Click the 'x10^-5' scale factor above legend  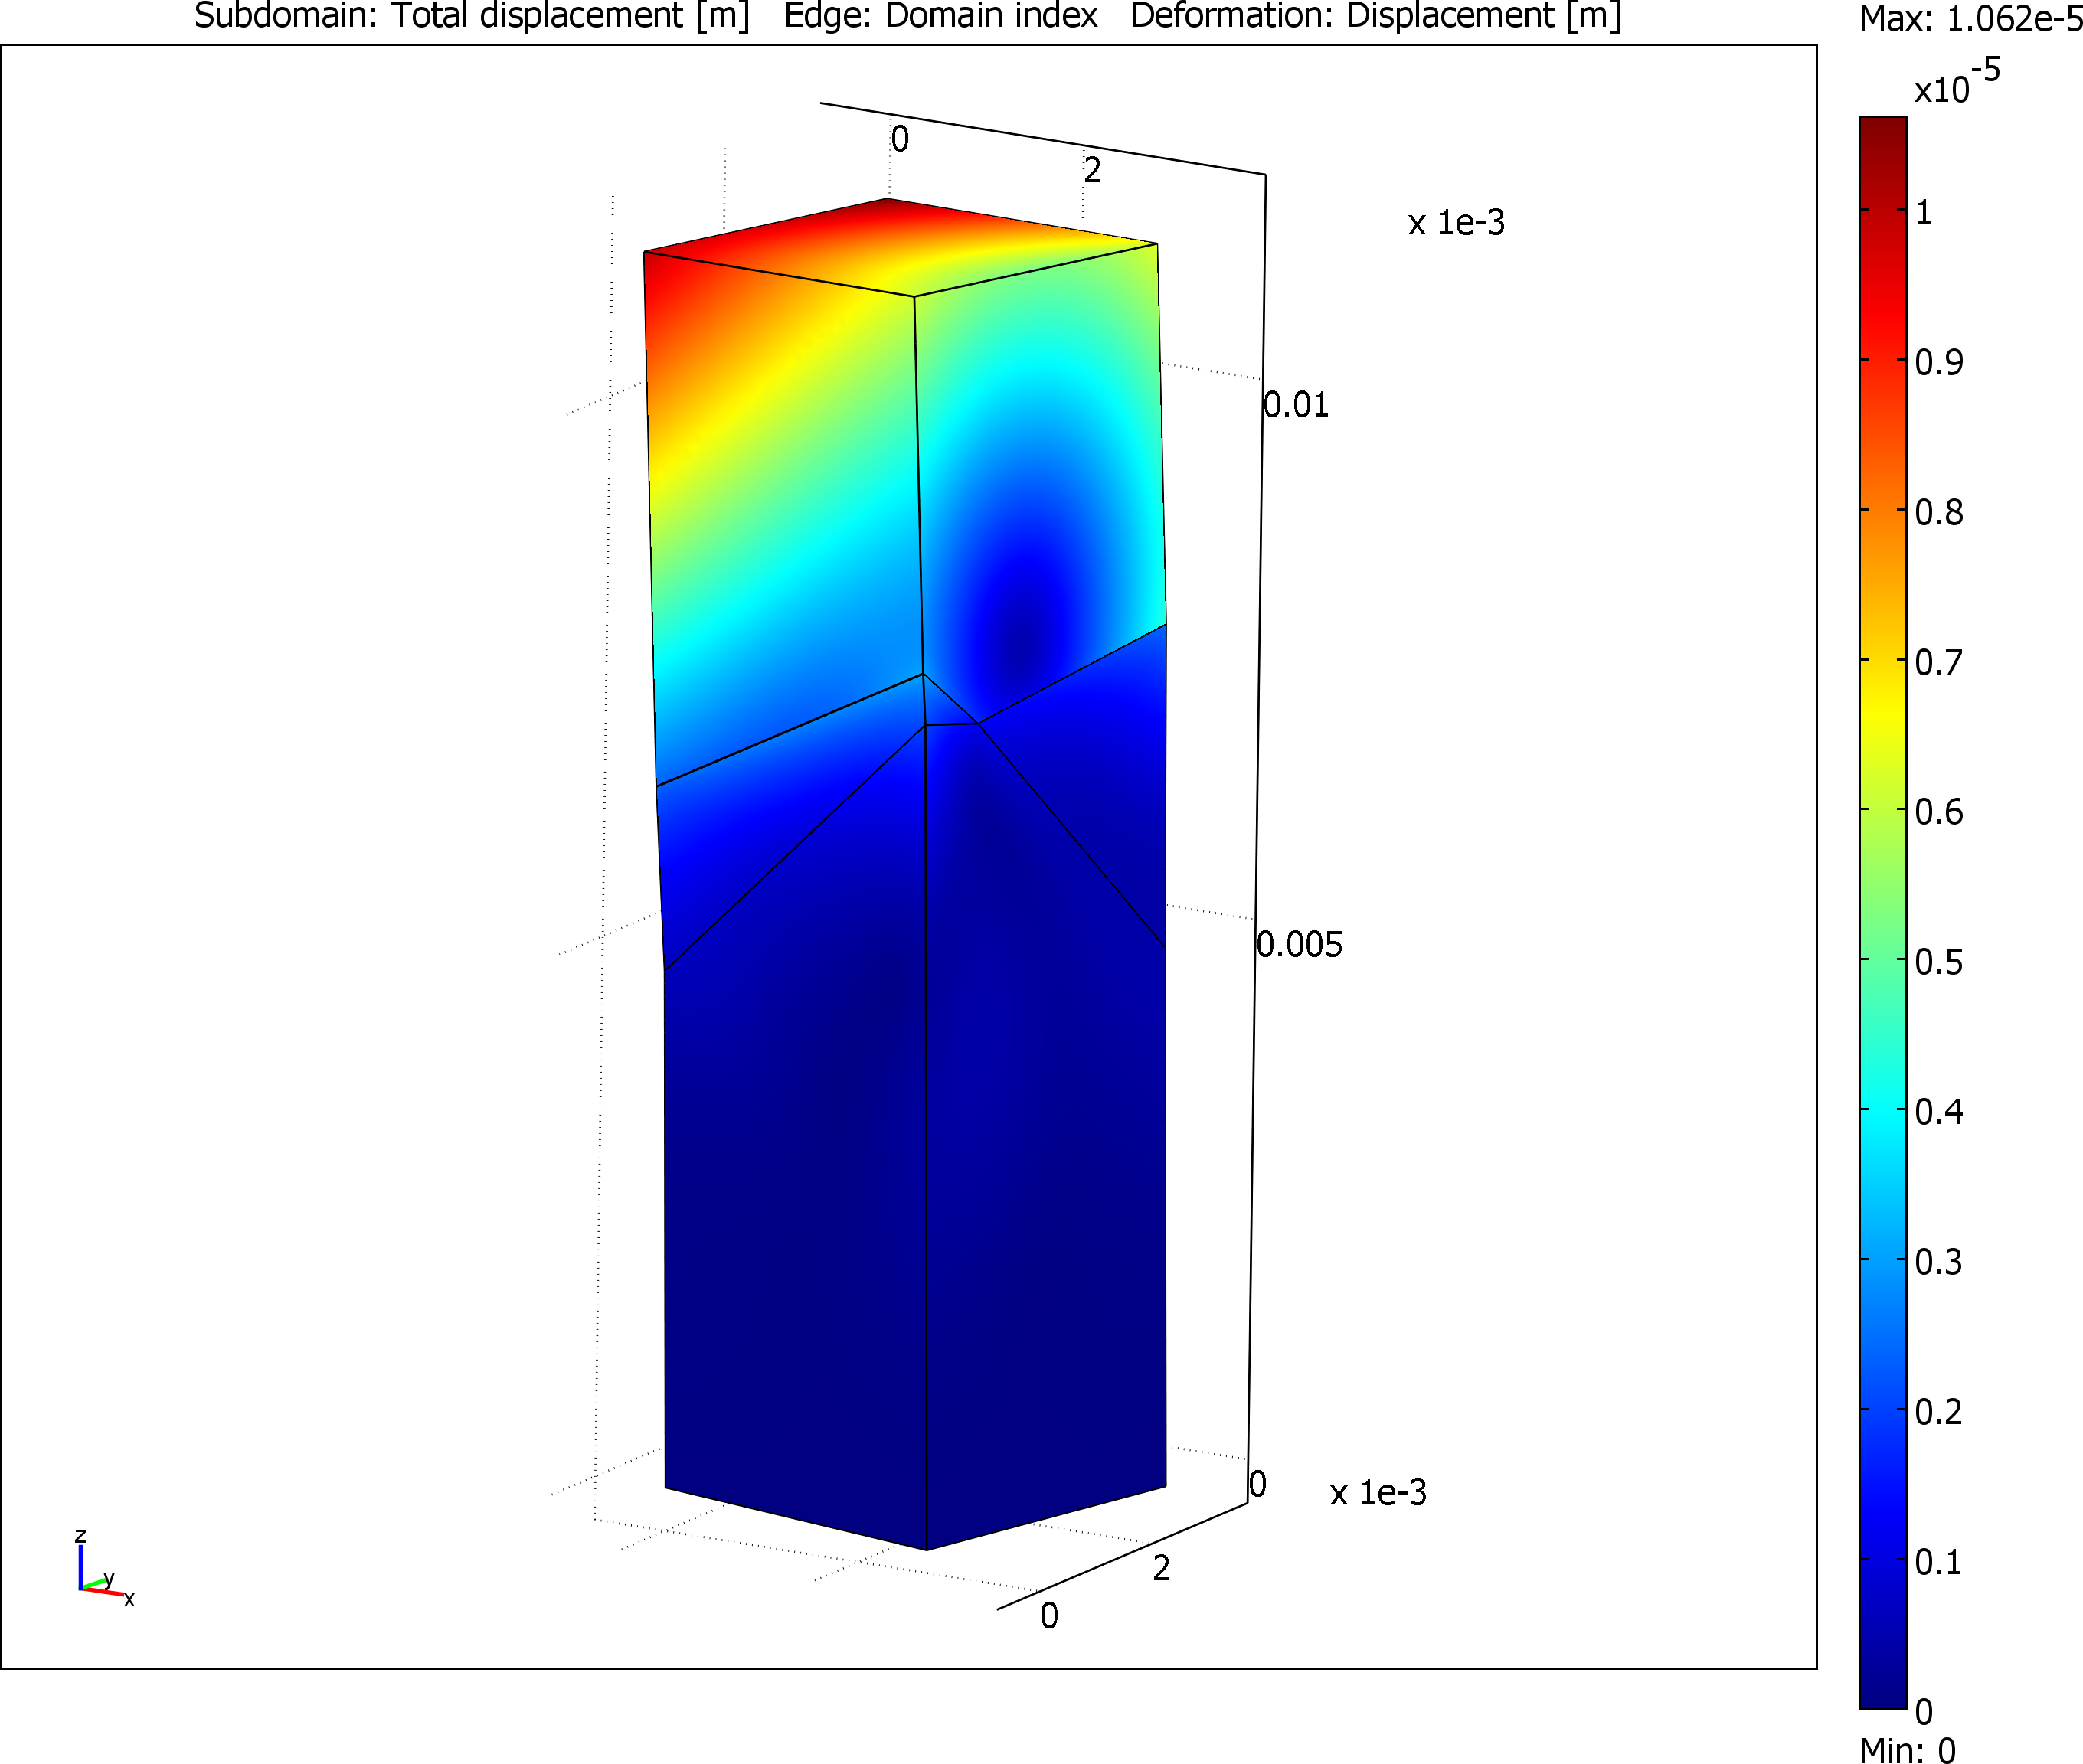(1956, 82)
